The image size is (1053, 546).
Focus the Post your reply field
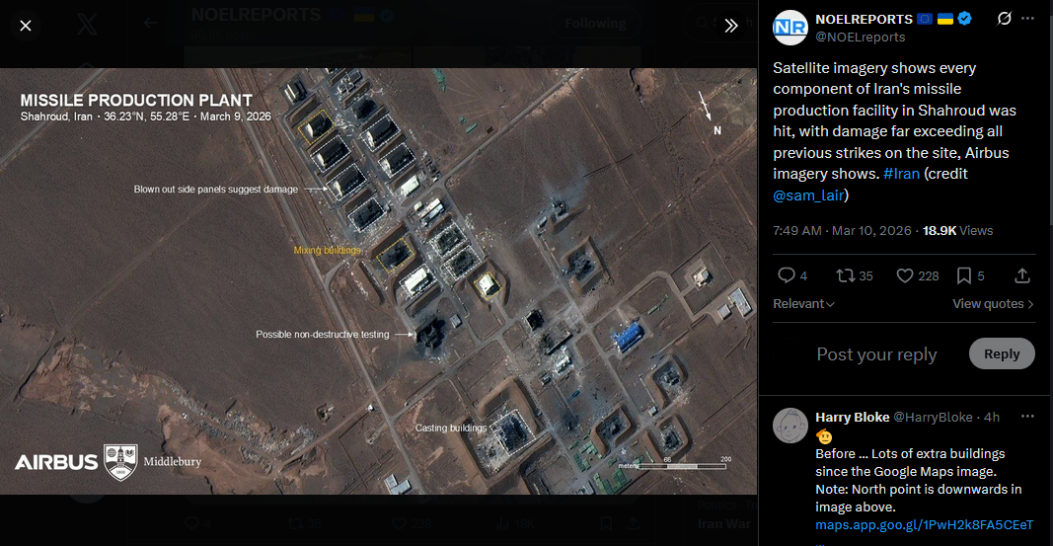(876, 353)
